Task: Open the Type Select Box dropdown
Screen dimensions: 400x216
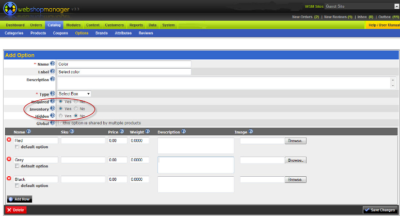Action: click(74, 94)
